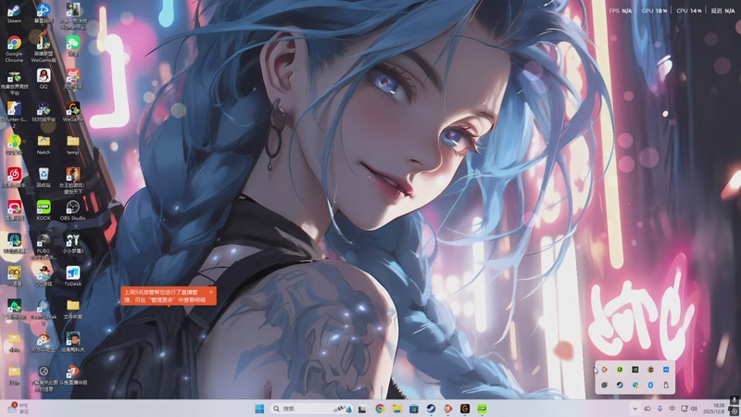Image resolution: width=741 pixels, height=417 pixels.
Task: Click the USB eject icon in tray overflow
Action: (x=666, y=385)
